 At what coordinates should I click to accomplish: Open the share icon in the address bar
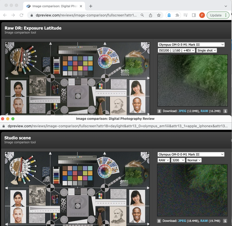pyautogui.click(x=151, y=15)
